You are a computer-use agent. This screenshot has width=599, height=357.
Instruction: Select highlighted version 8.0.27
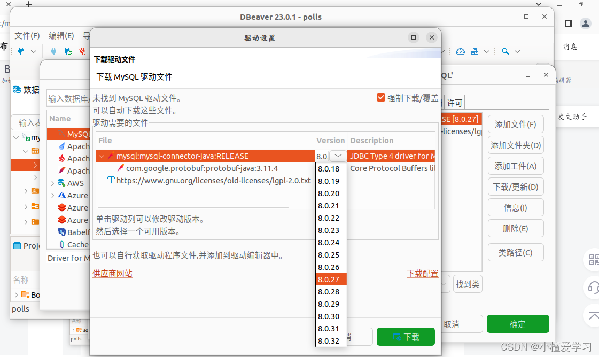click(x=331, y=280)
